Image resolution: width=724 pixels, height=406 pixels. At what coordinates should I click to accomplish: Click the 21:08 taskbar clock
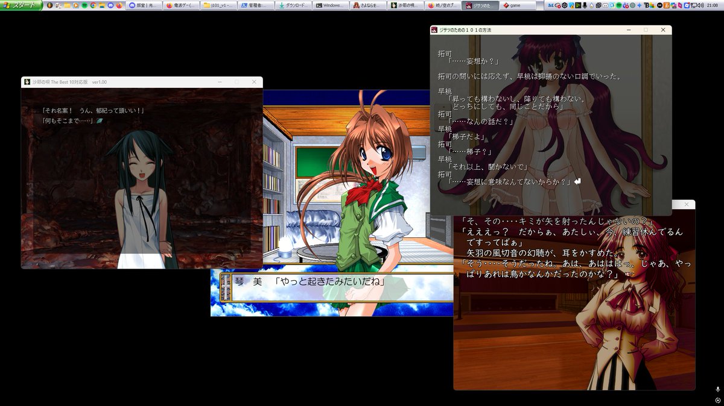coord(713,5)
